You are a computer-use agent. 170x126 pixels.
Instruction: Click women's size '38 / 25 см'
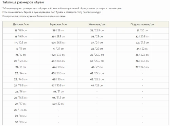pyautogui.click(x=97, y=49)
